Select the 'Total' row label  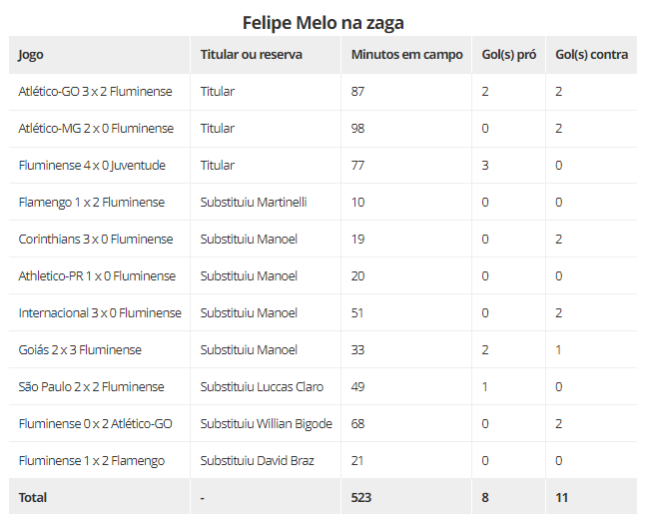point(32,497)
